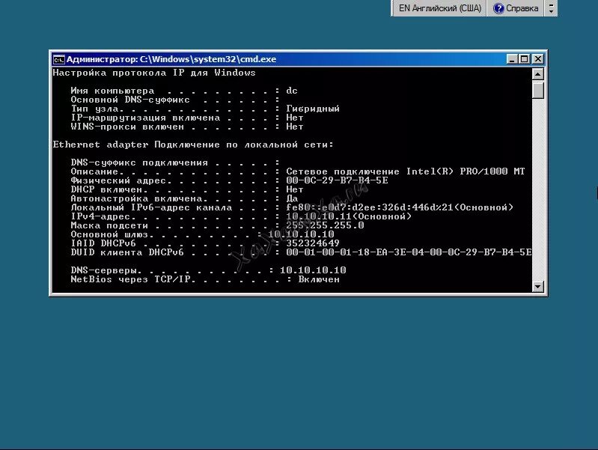Click IAID DHCPv6 value 352324649
This screenshot has width=598, height=450.
point(313,243)
